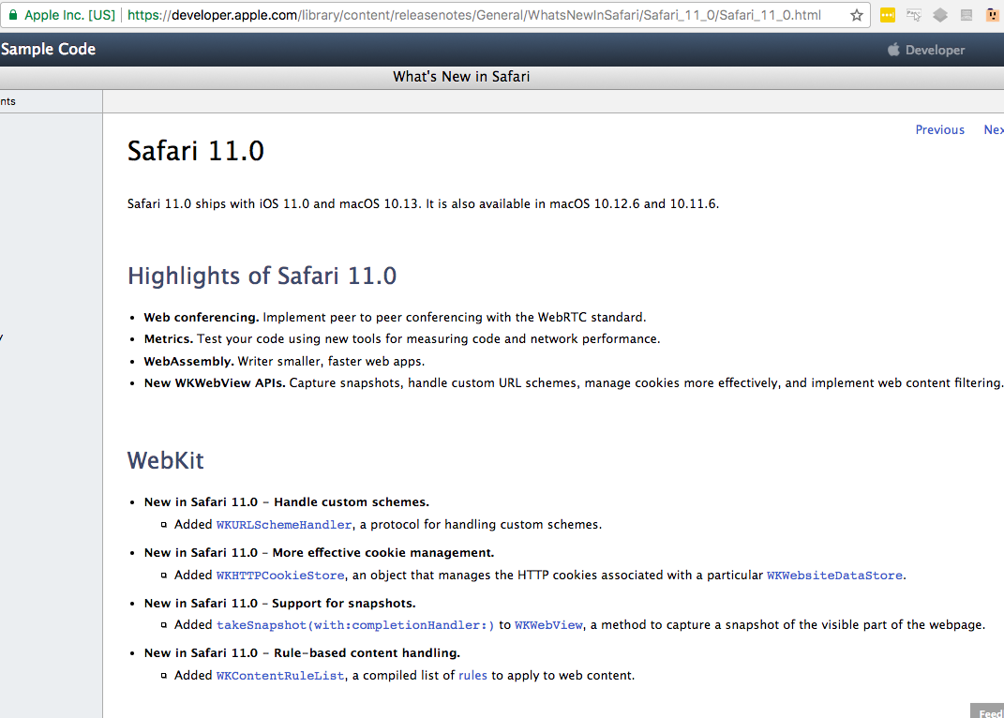
Task: Click the 'Safari 11.0 ships with iOS 11.0' sentence
Action: (x=423, y=203)
